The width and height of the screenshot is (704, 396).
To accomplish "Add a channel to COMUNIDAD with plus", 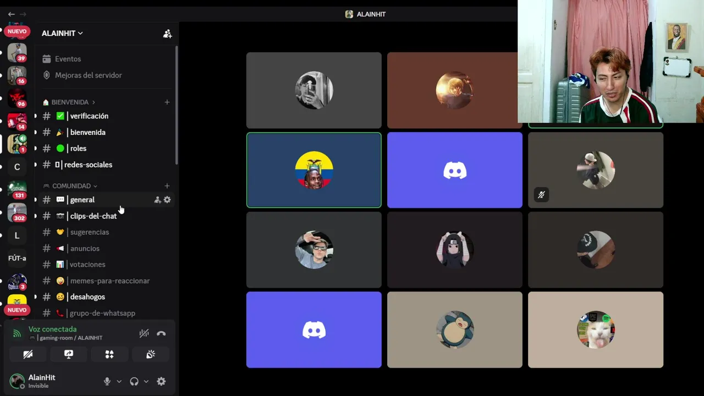I will [x=167, y=186].
